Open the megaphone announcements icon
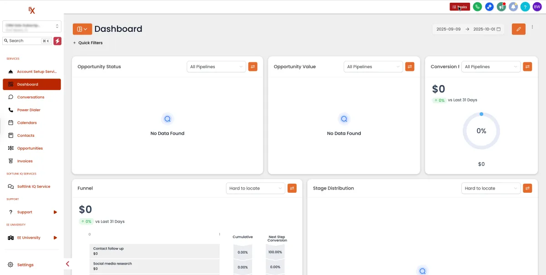546x275 pixels. coord(501,7)
